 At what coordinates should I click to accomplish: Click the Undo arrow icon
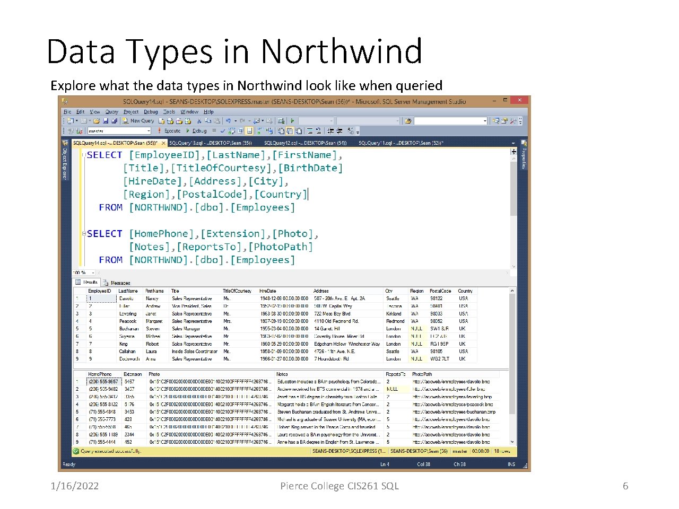click(x=228, y=121)
